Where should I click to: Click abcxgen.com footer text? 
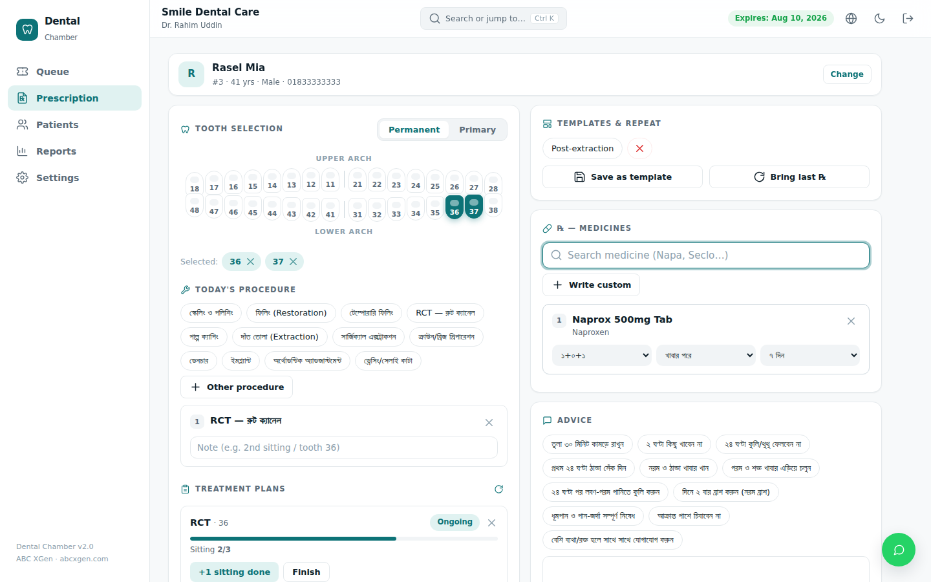coord(84,559)
